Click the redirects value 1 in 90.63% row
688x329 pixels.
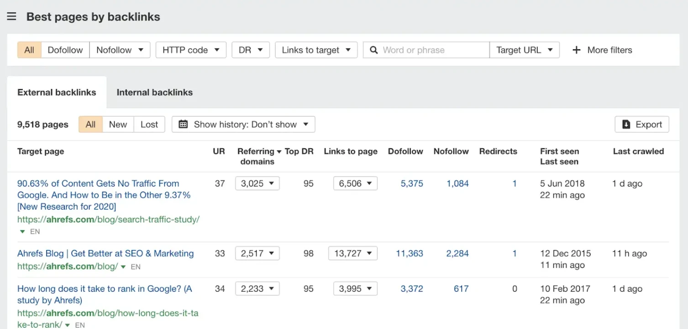coord(515,183)
